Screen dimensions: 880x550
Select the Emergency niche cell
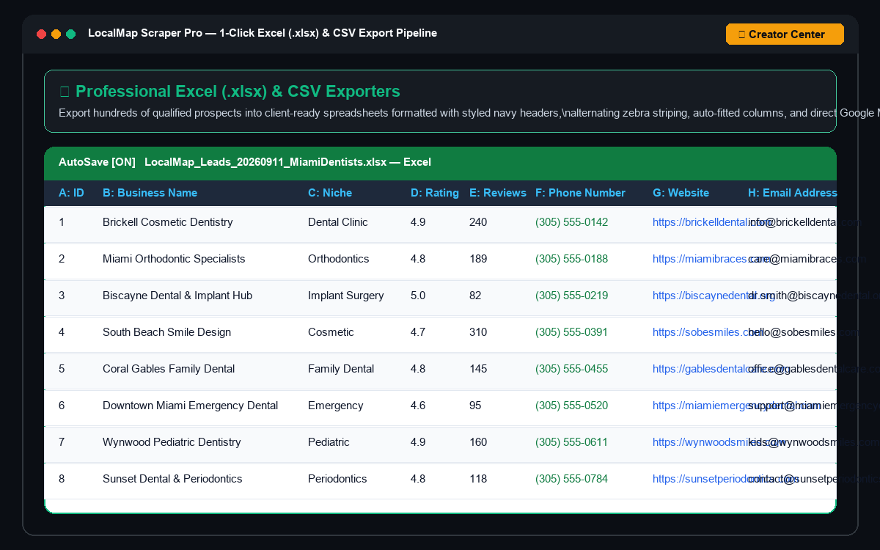tap(336, 406)
